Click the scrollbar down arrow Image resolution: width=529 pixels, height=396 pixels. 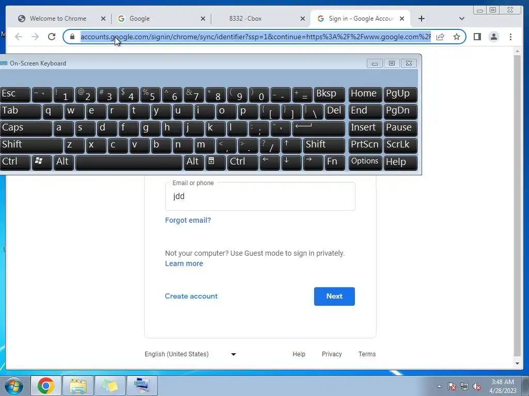pyautogui.click(x=517, y=364)
